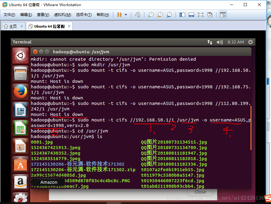271x204 pixels.
Task: Expand the power options dropdown arrow
Action: (126, 15)
